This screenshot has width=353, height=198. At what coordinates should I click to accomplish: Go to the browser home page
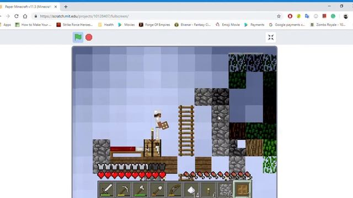pyautogui.click(x=25, y=16)
